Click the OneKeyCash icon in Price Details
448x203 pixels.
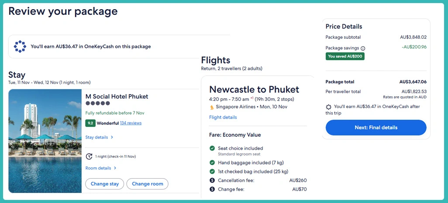click(x=329, y=107)
